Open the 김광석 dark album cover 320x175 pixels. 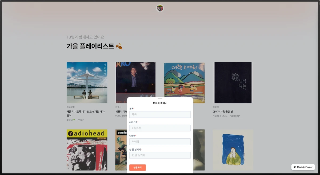233,83
